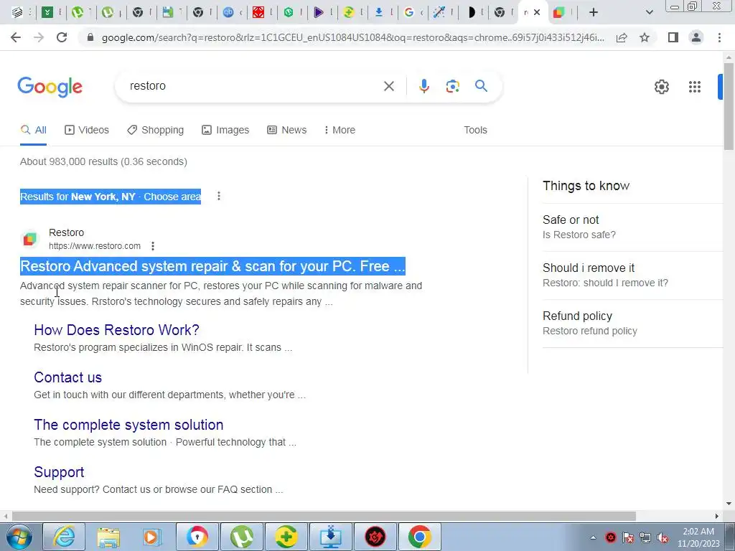
Task: Open Windows Media Player on taskbar
Action: (152, 537)
